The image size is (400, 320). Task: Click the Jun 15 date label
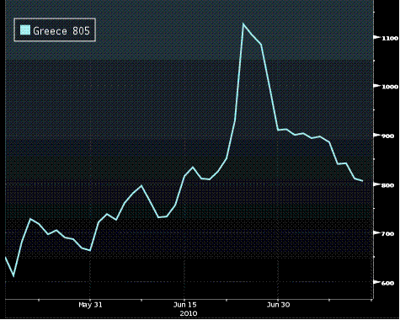[x=185, y=305]
